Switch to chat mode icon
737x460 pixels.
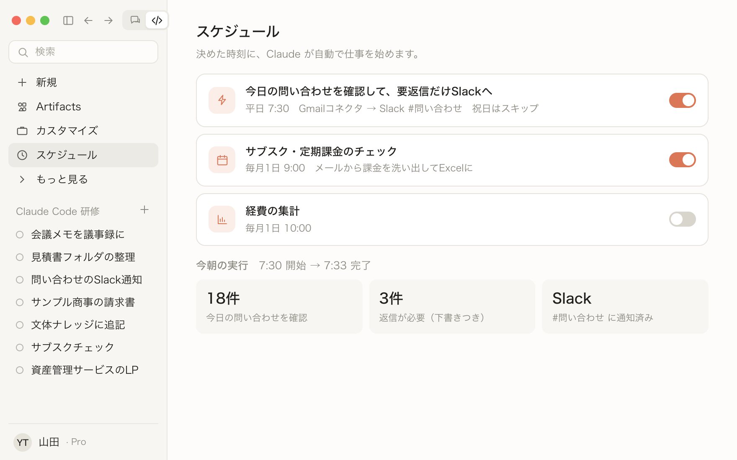click(135, 20)
